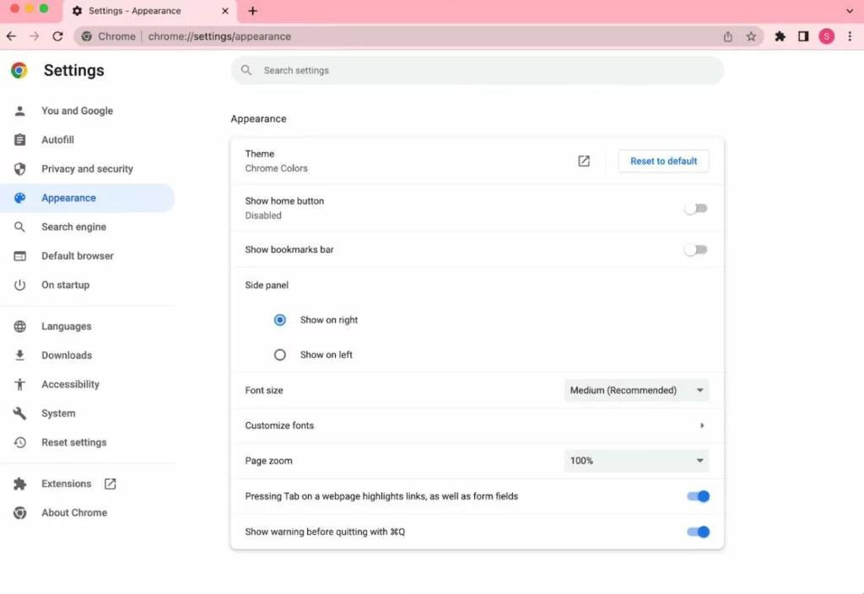This screenshot has height=594, width=864.
Task: Disable the warning before quitting toggle
Action: pyautogui.click(x=698, y=532)
